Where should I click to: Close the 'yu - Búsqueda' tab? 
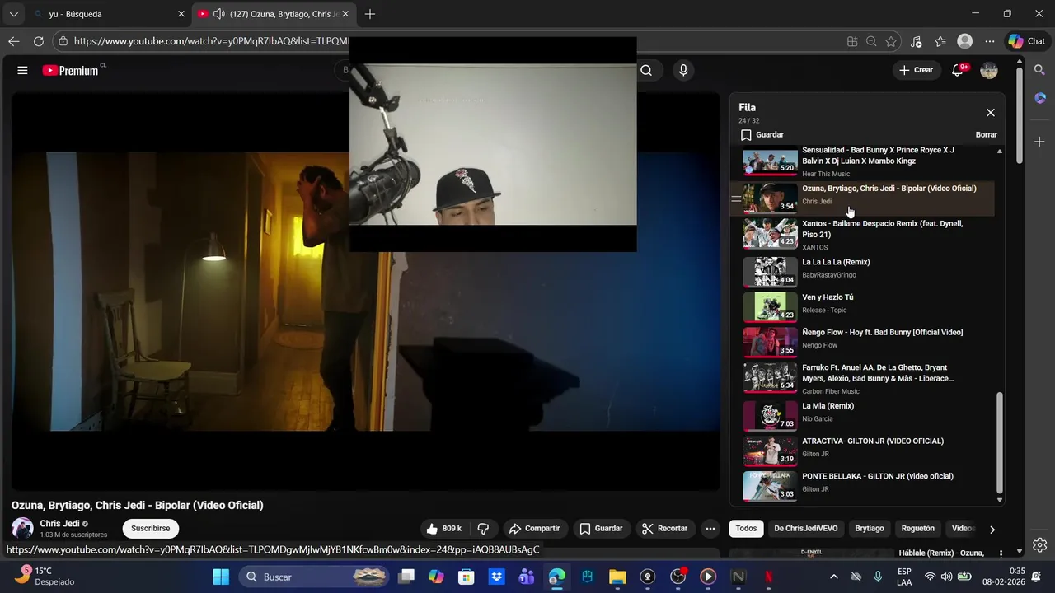click(181, 14)
